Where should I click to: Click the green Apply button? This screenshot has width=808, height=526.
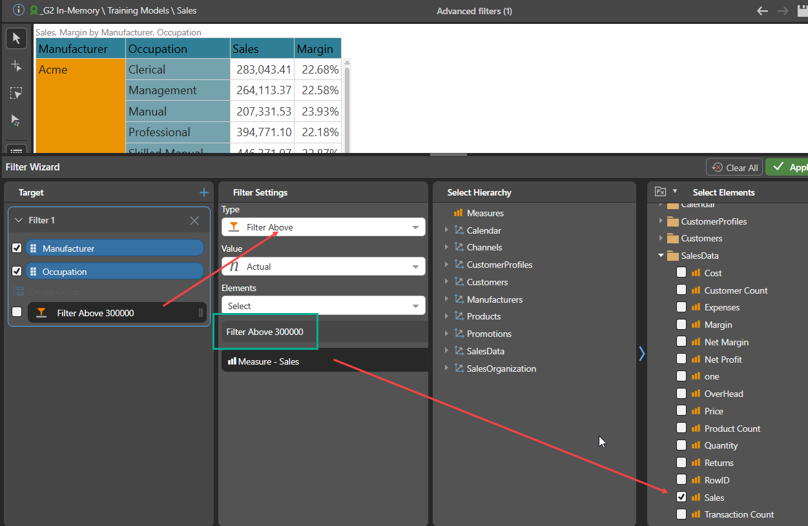click(x=788, y=167)
